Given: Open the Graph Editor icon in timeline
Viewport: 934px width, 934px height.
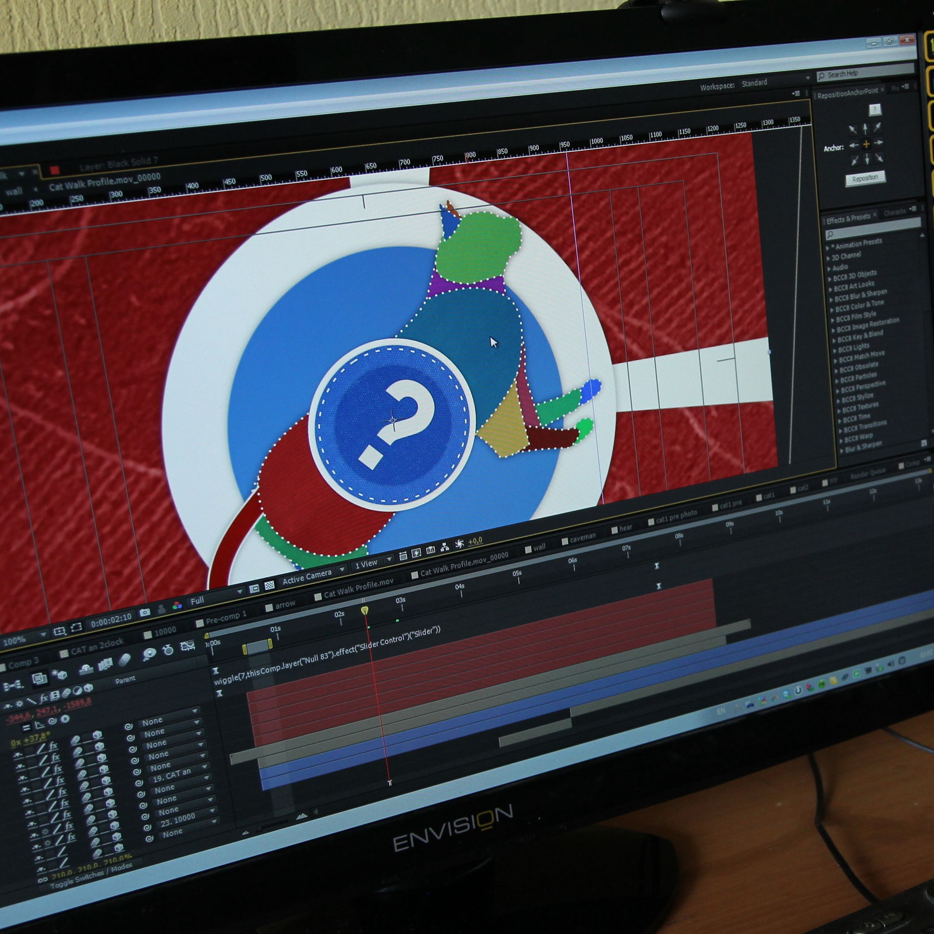Looking at the screenshot, I should tap(188, 645).
